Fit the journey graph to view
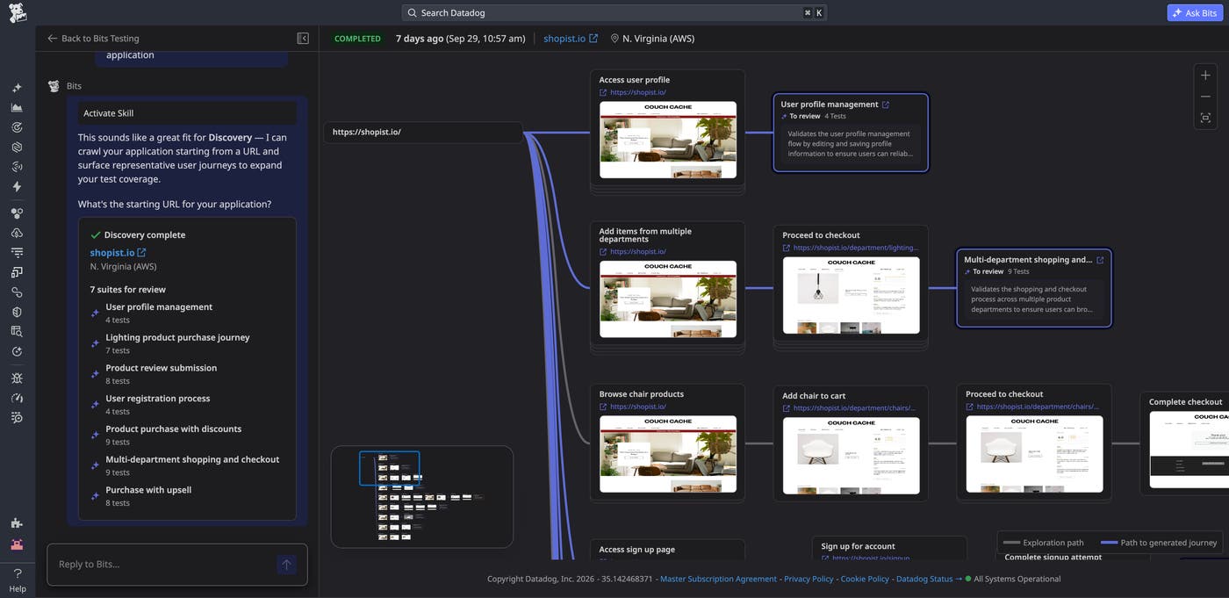This screenshot has width=1229, height=598. tap(1205, 118)
